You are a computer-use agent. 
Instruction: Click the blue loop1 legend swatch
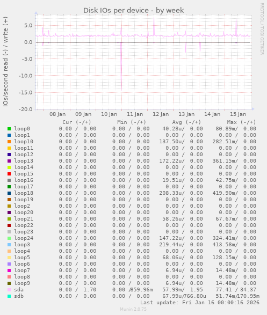click(x=9, y=135)
